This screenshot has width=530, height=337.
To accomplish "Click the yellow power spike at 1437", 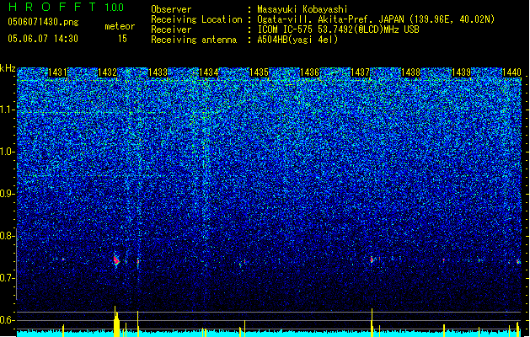I will tap(372, 323).
